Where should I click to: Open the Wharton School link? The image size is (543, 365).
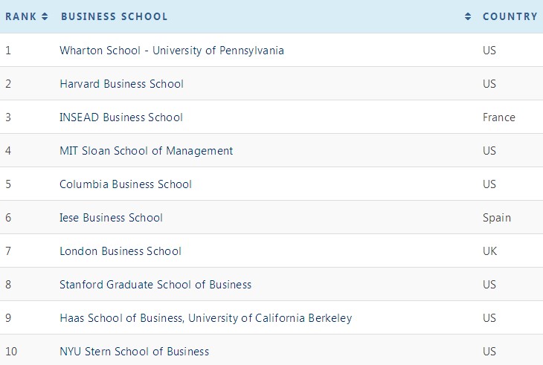click(172, 51)
